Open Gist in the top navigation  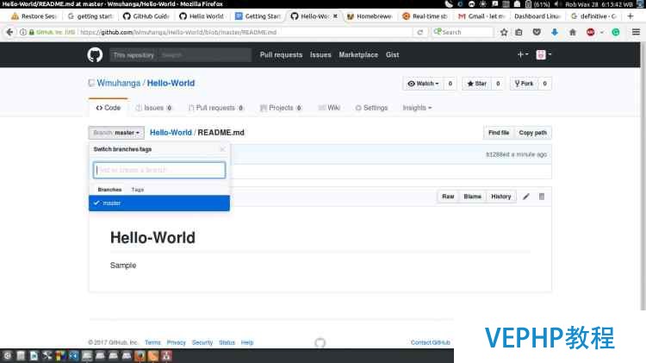(392, 55)
